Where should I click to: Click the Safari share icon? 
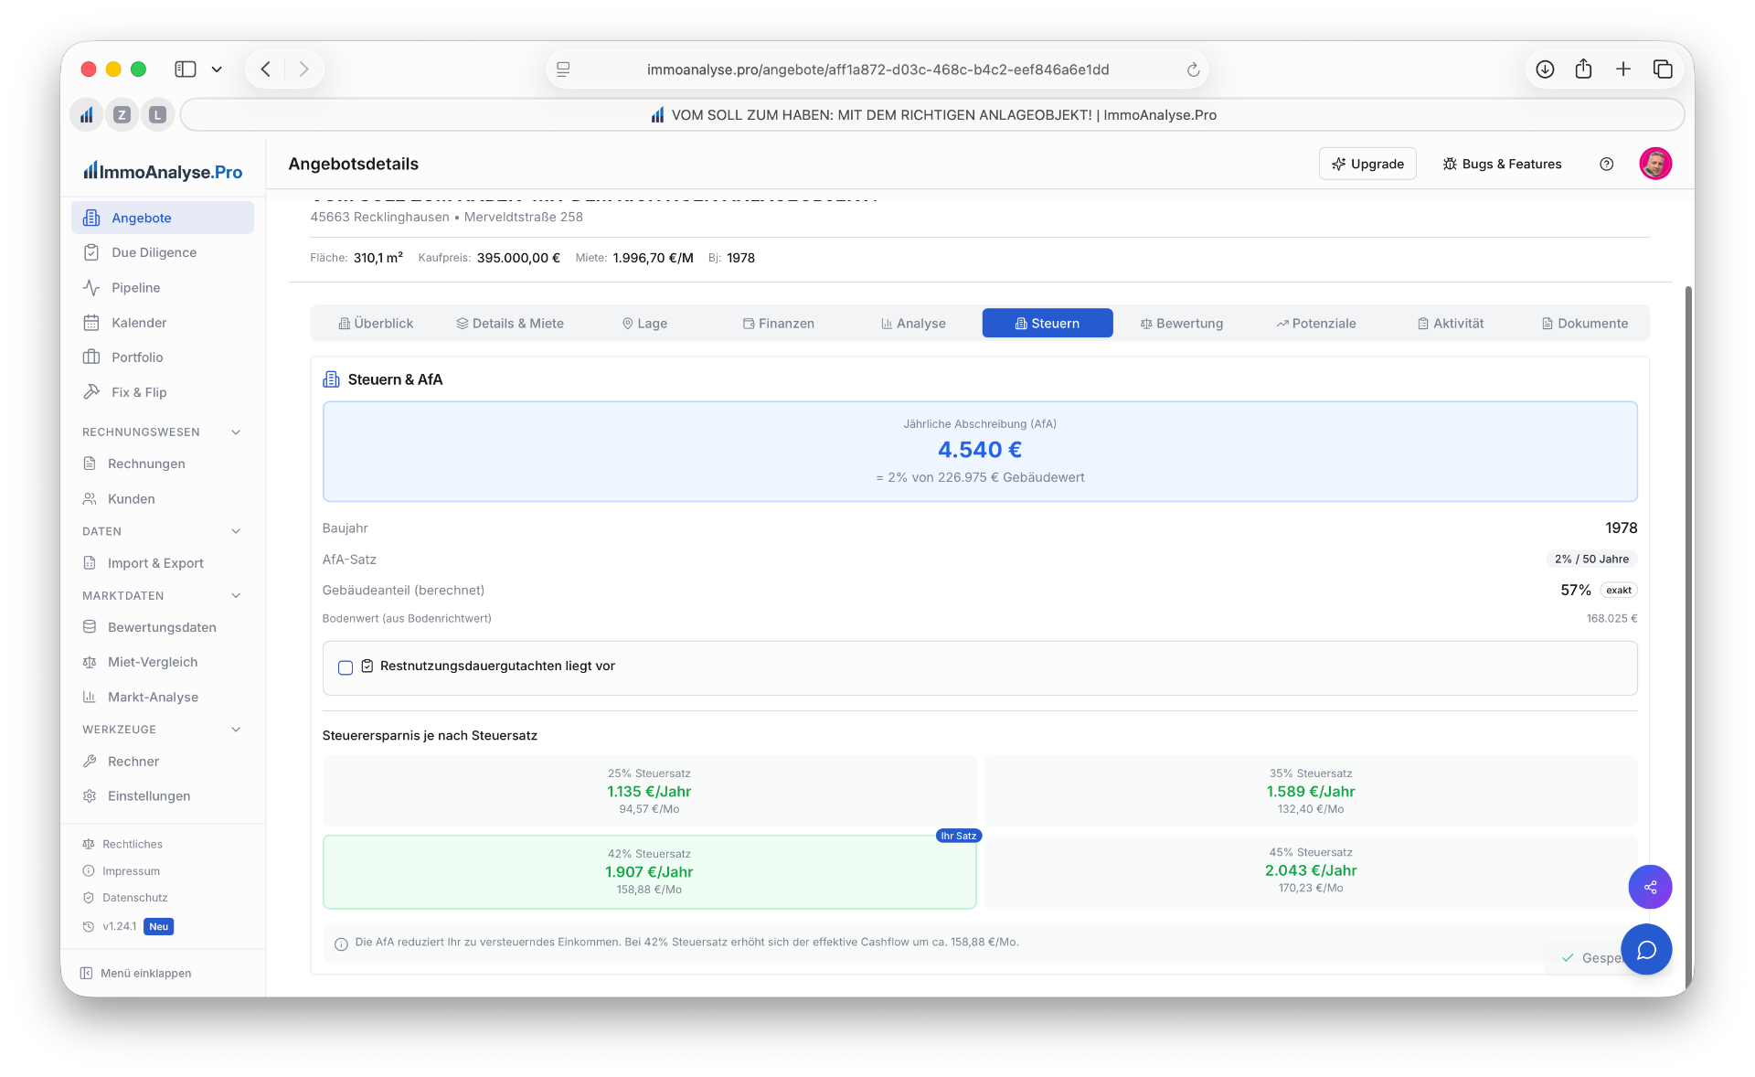click(x=1584, y=69)
